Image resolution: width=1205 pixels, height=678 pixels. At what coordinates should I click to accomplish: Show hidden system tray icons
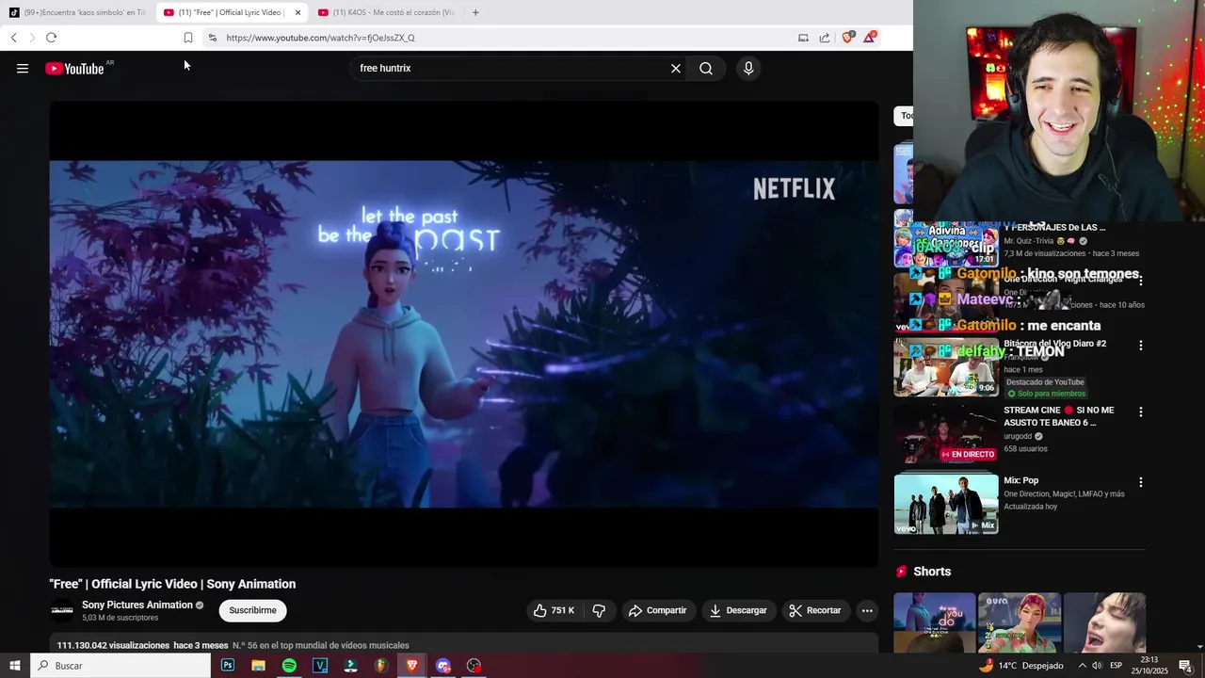tap(1082, 666)
